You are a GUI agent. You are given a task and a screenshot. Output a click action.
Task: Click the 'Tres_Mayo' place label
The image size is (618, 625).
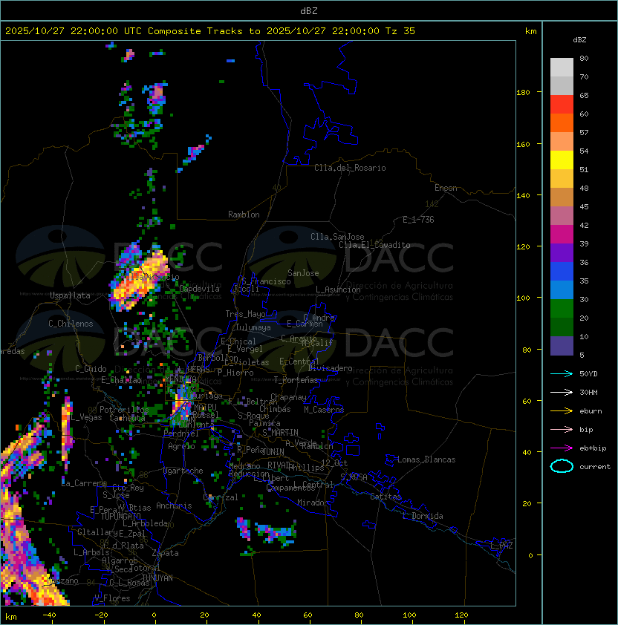[245, 314]
